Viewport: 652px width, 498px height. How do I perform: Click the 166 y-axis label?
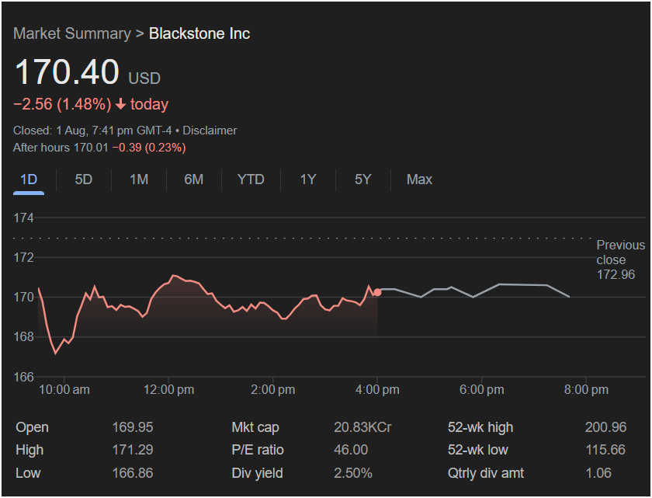(24, 377)
